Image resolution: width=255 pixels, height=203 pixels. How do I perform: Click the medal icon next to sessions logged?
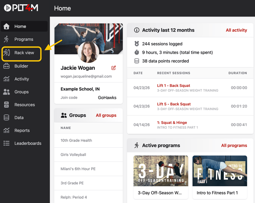click(x=137, y=44)
